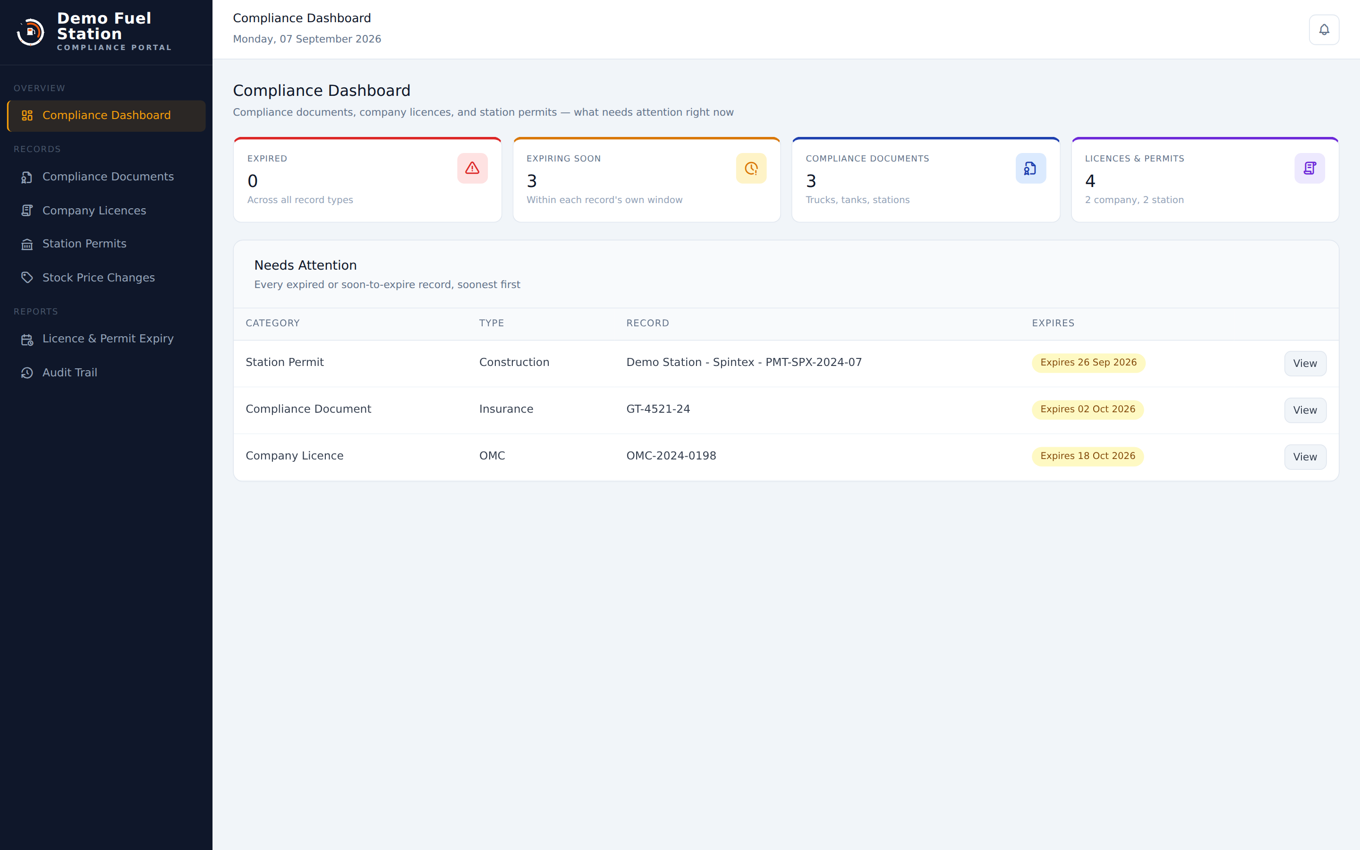The height and width of the screenshot is (850, 1360).
Task: Click the Audit Trail history icon
Action: (27, 373)
